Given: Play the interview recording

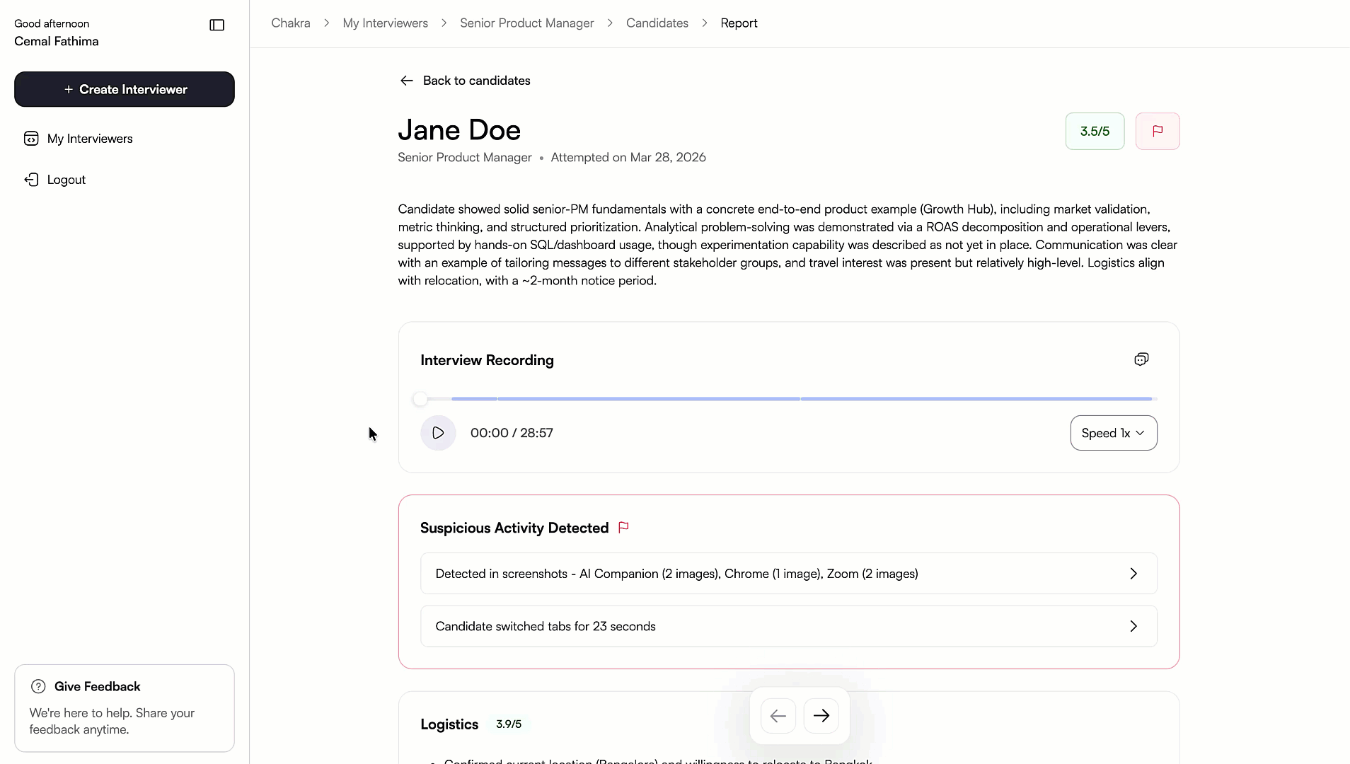Looking at the screenshot, I should (x=437, y=432).
